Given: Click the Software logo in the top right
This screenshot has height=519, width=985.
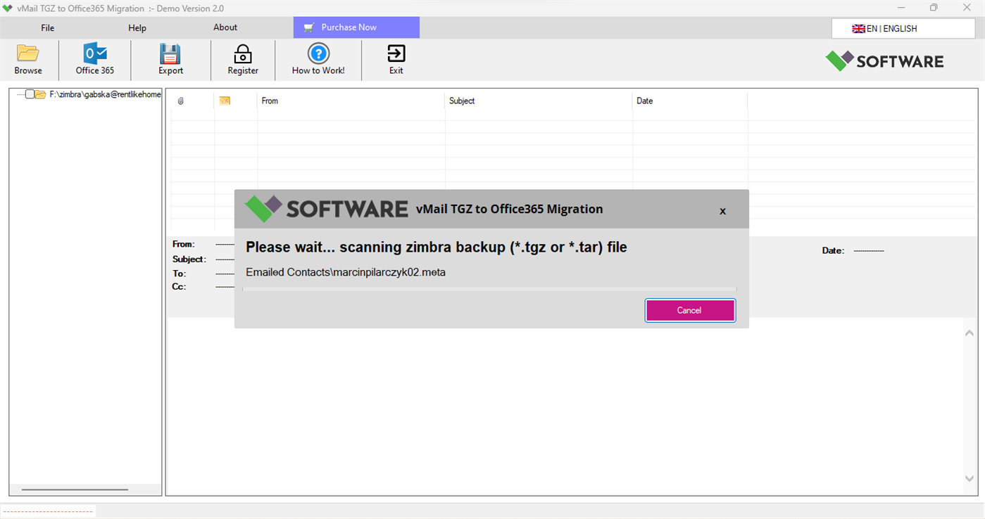Looking at the screenshot, I should click(x=884, y=60).
